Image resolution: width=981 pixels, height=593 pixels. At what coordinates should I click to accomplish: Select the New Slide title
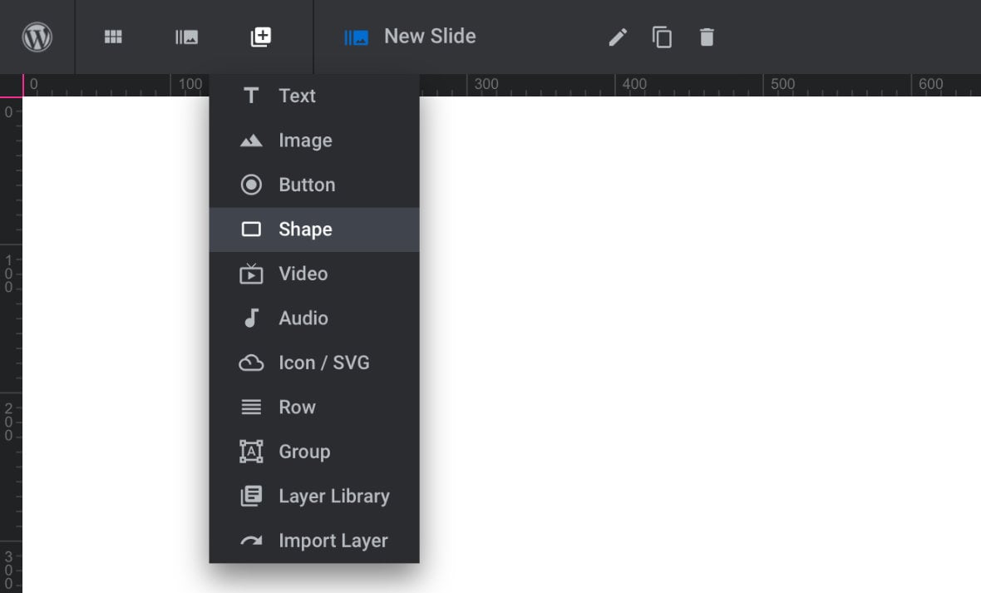point(430,37)
